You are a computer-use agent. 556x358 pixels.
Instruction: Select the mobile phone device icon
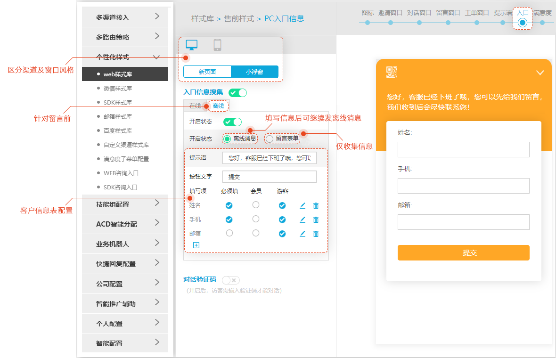pos(217,45)
